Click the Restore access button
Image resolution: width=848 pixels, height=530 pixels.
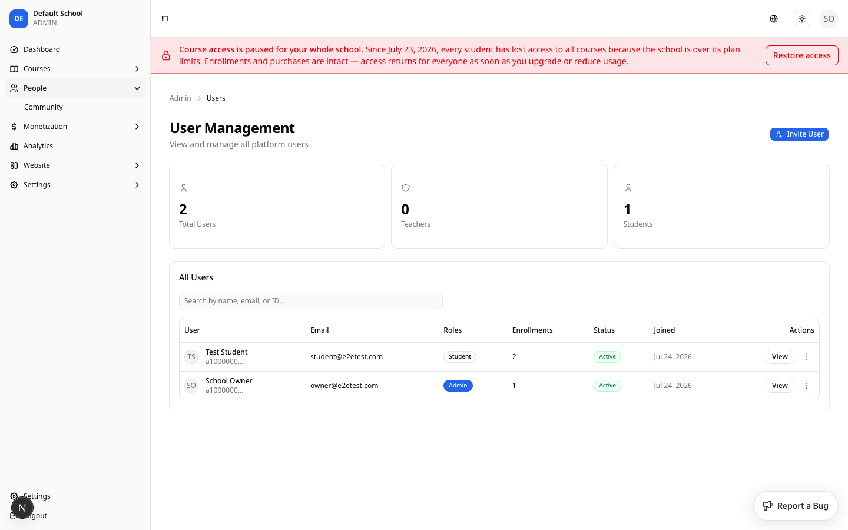point(801,55)
